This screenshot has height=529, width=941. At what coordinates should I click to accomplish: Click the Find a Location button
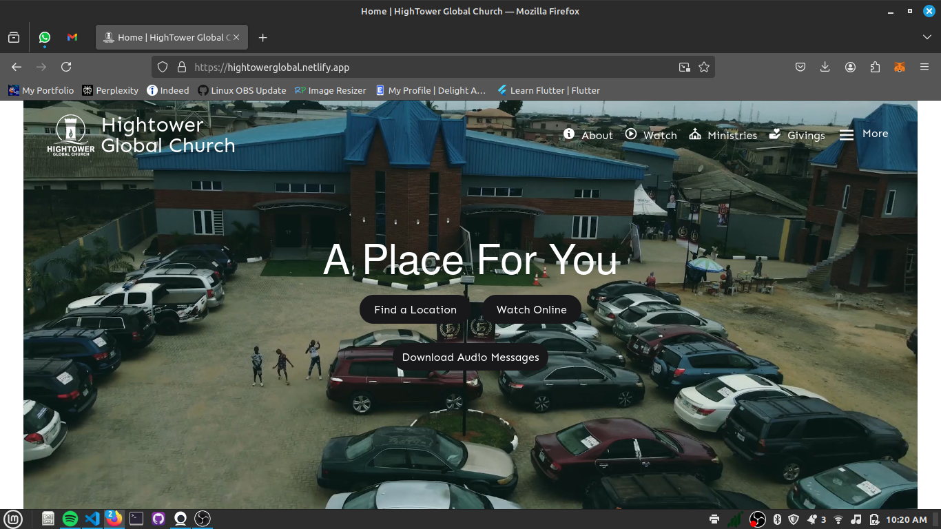pyautogui.click(x=415, y=310)
